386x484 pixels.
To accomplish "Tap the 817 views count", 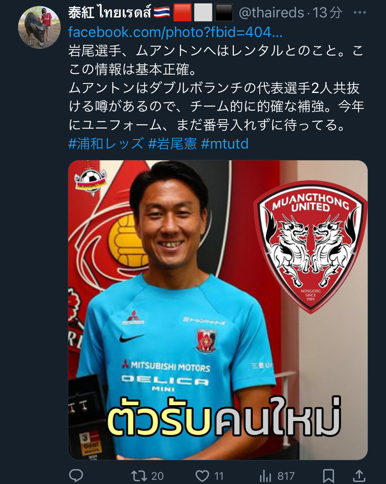I will (x=286, y=476).
